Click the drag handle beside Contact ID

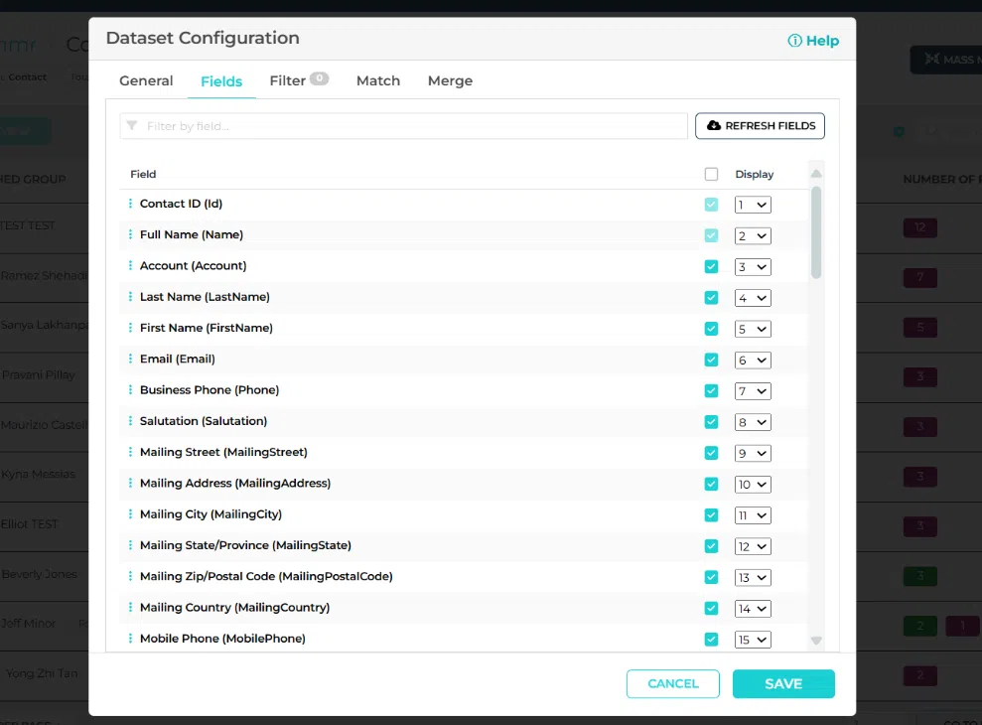[x=130, y=204]
